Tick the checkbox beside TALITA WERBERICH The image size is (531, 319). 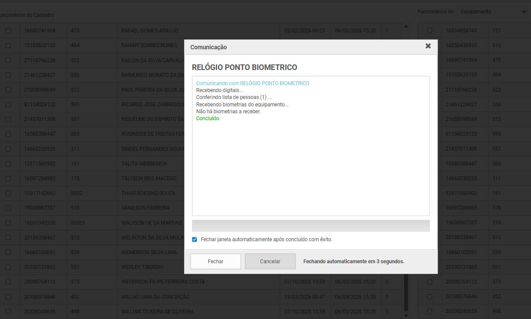[x=8, y=164]
